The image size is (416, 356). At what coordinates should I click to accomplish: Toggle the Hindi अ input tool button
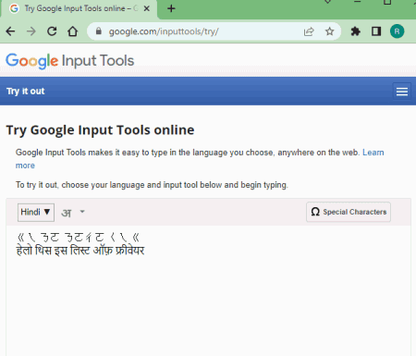coord(67,213)
